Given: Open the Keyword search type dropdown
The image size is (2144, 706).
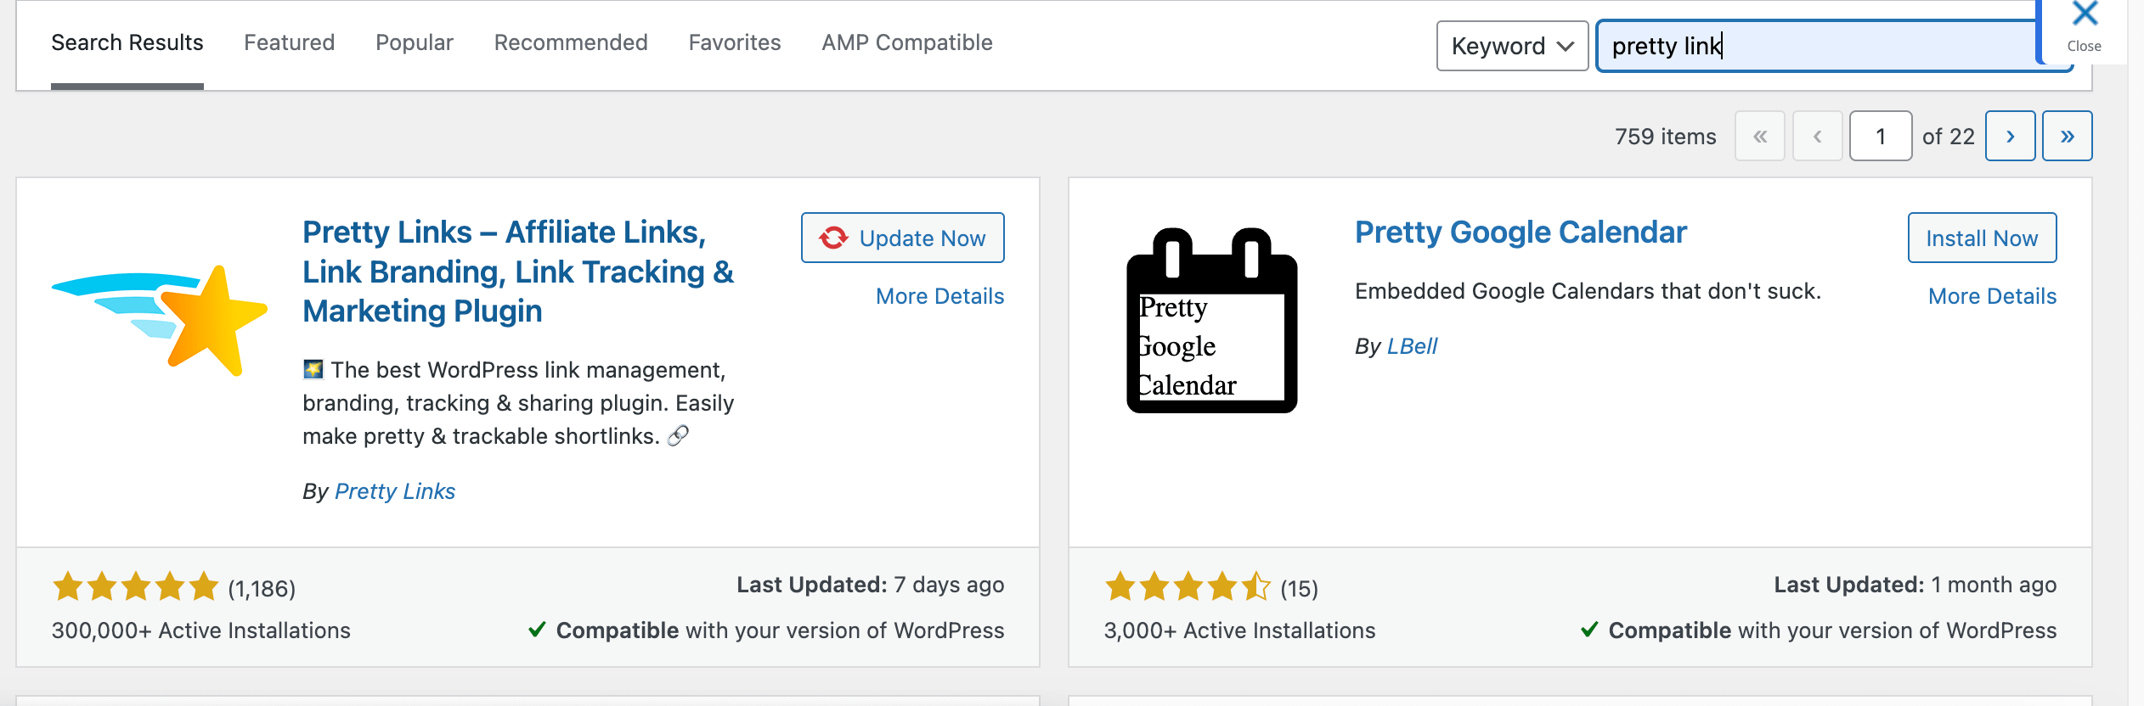Looking at the screenshot, I should point(1512,46).
